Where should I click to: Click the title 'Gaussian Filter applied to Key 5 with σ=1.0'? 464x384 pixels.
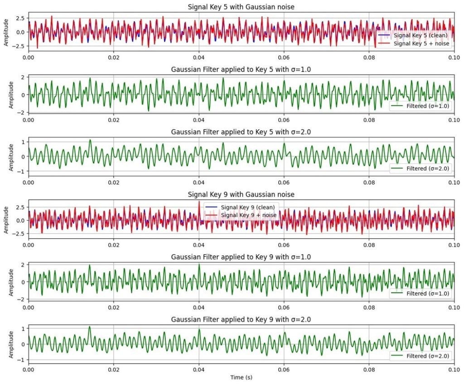tap(241, 69)
